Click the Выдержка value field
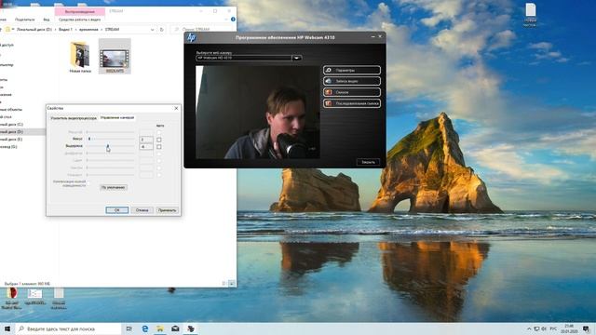The width and height of the screenshot is (596, 335). click(x=146, y=147)
